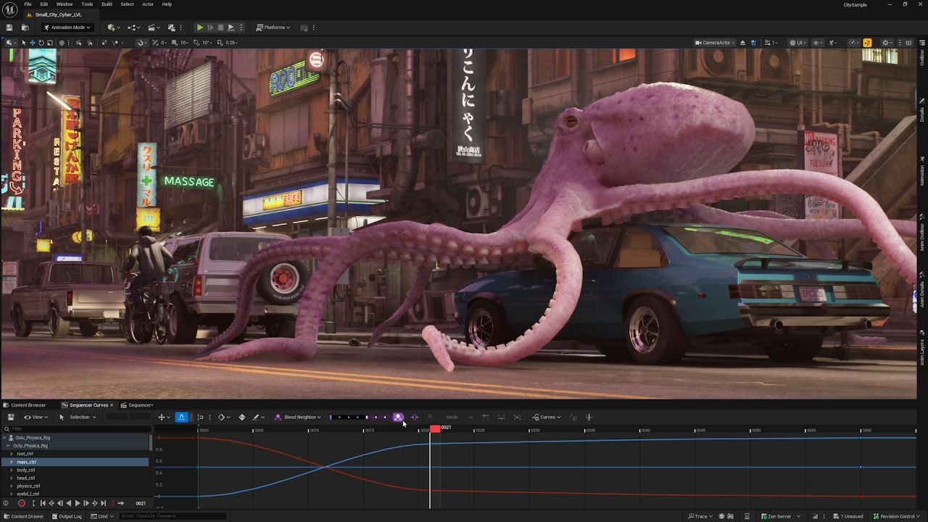Click the record button in sequencer transport
This screenshot has height=522, width=928.
click(22, 503)
